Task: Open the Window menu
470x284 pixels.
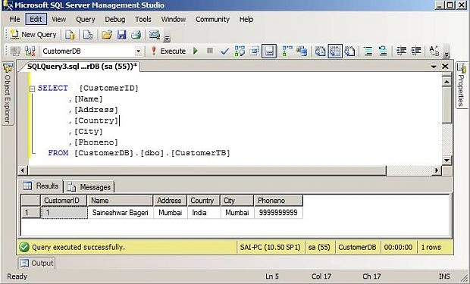Action: (174, 20)
